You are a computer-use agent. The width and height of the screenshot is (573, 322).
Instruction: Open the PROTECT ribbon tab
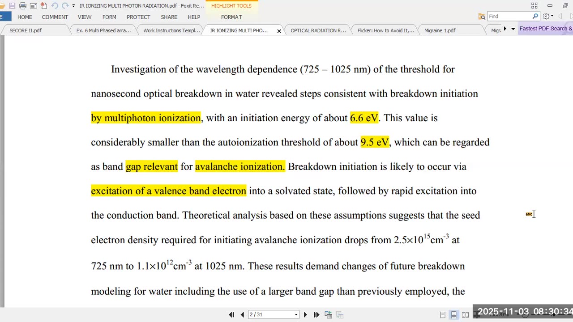tap(138, 17)
